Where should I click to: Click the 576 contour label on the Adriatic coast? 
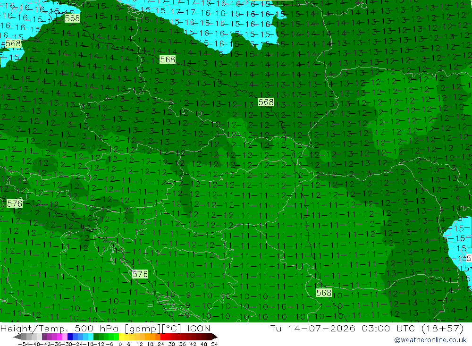point(140,274)
